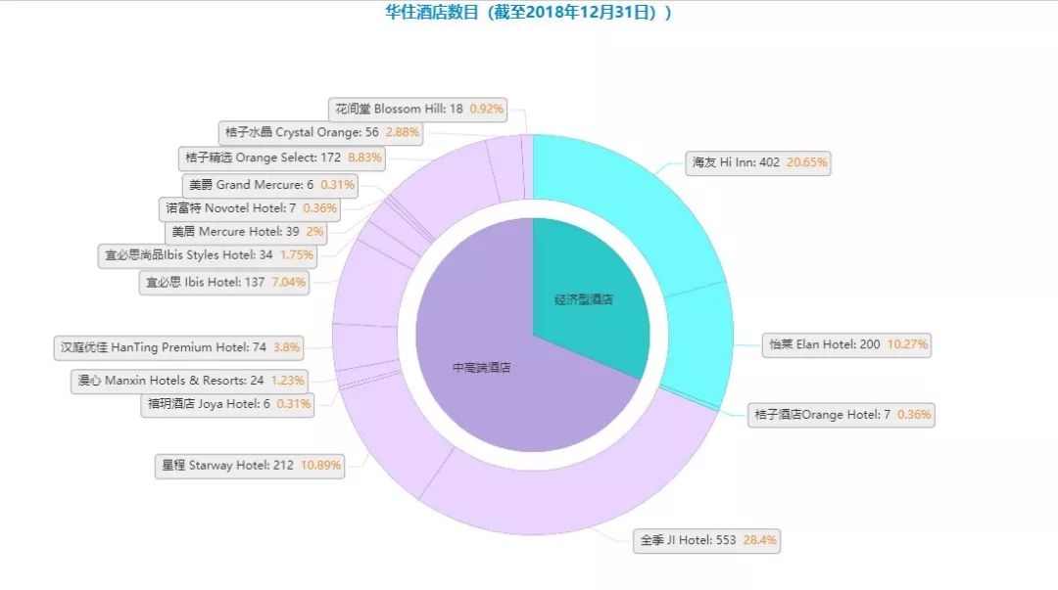Click the 海友 Hi Inn: 402 label
Image resolution: width=1058 pixels, height=590 pixels.
pyautogui.click(x=757, y=162)
